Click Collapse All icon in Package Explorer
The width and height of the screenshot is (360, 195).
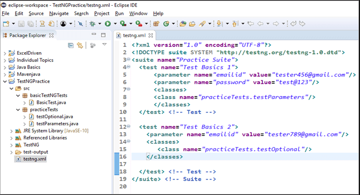coord(71,45)
